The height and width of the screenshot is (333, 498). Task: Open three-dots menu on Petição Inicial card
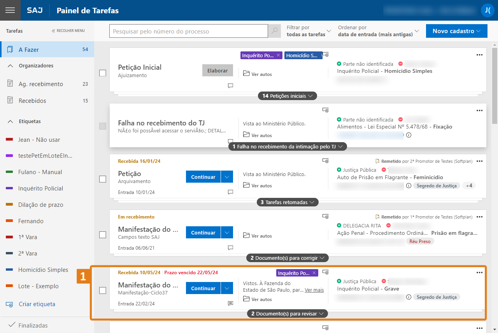(479, 55)
